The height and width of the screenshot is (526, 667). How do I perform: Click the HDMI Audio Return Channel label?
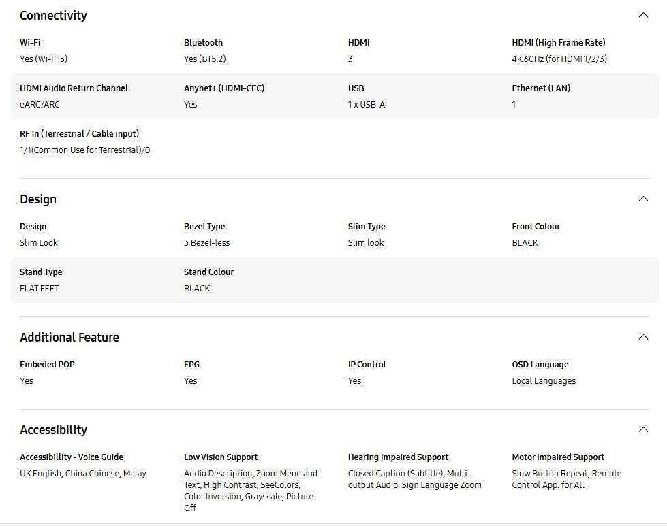coord(74,88)
